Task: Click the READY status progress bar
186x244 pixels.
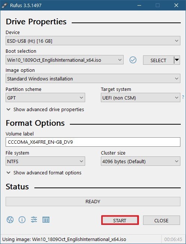Action: point(93,201)
